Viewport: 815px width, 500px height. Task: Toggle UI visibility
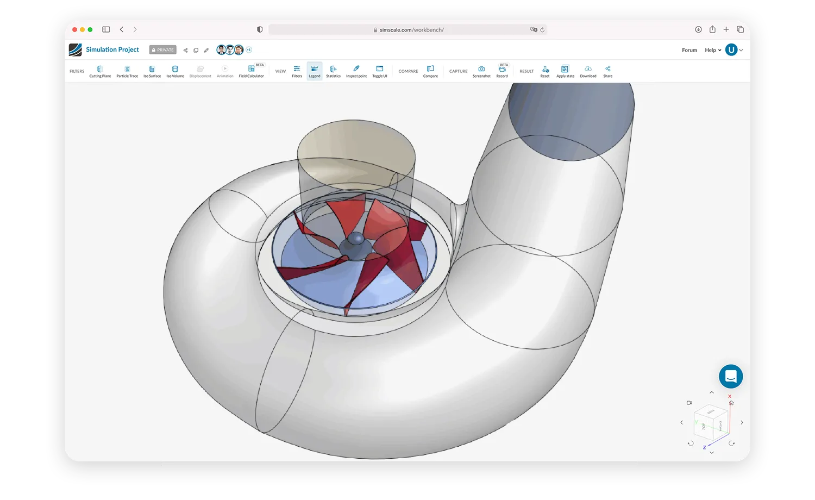[x=380, y=71]
